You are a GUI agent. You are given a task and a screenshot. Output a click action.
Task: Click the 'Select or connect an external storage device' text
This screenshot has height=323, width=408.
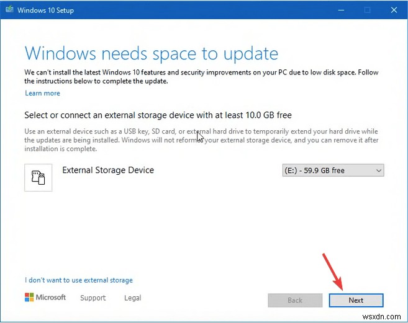coord(110,115)
